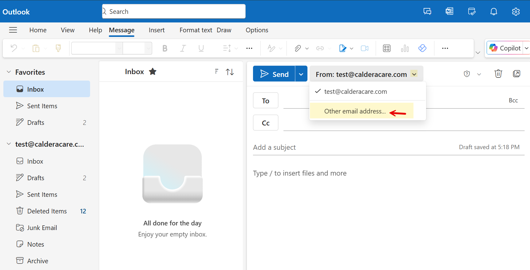Open notifications bell icon

point(494,12)
